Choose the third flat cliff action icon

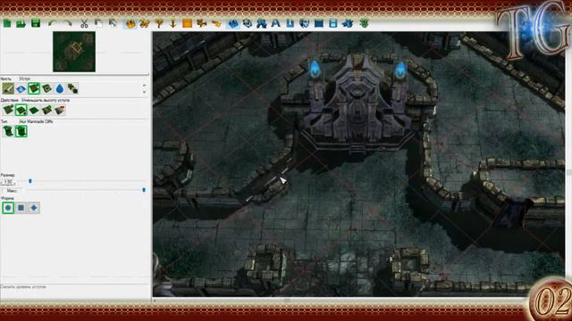pyautogui.click(x=34, y=110)
